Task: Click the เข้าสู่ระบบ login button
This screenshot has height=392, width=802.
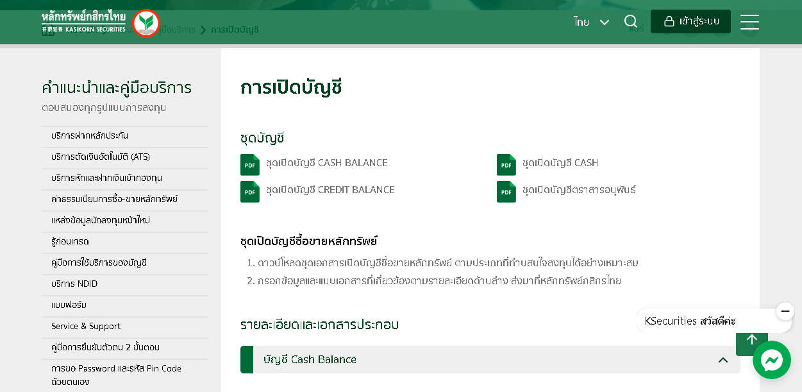Action: [x=690, y=22]
